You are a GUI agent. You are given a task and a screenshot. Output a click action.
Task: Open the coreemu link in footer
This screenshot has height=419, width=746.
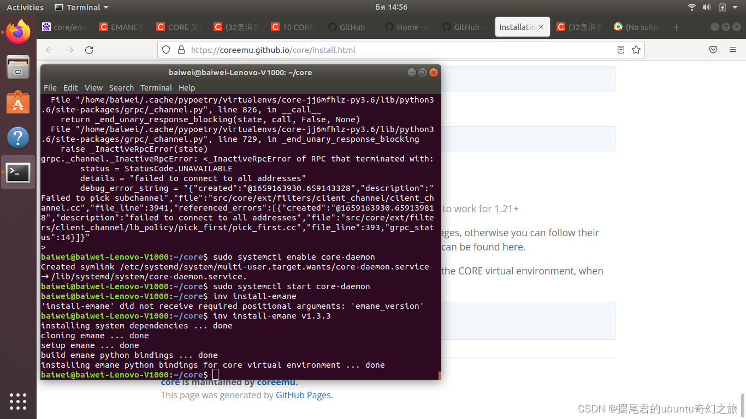click(x=277, y=382)
